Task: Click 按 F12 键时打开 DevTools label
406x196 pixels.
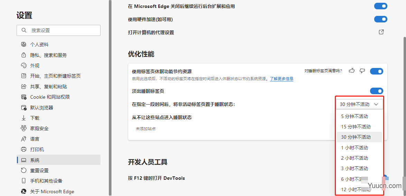Action: [x=157, y=178]
